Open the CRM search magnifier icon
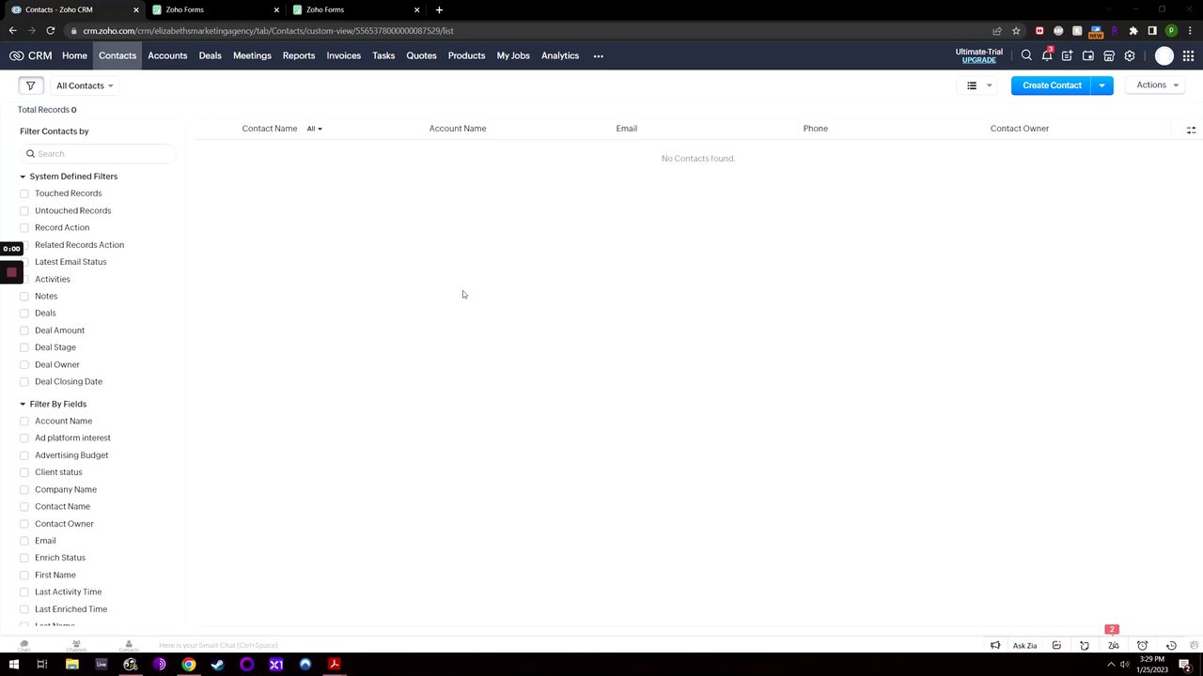This screenshot has width=1203, height=676. coord(1026,55)
